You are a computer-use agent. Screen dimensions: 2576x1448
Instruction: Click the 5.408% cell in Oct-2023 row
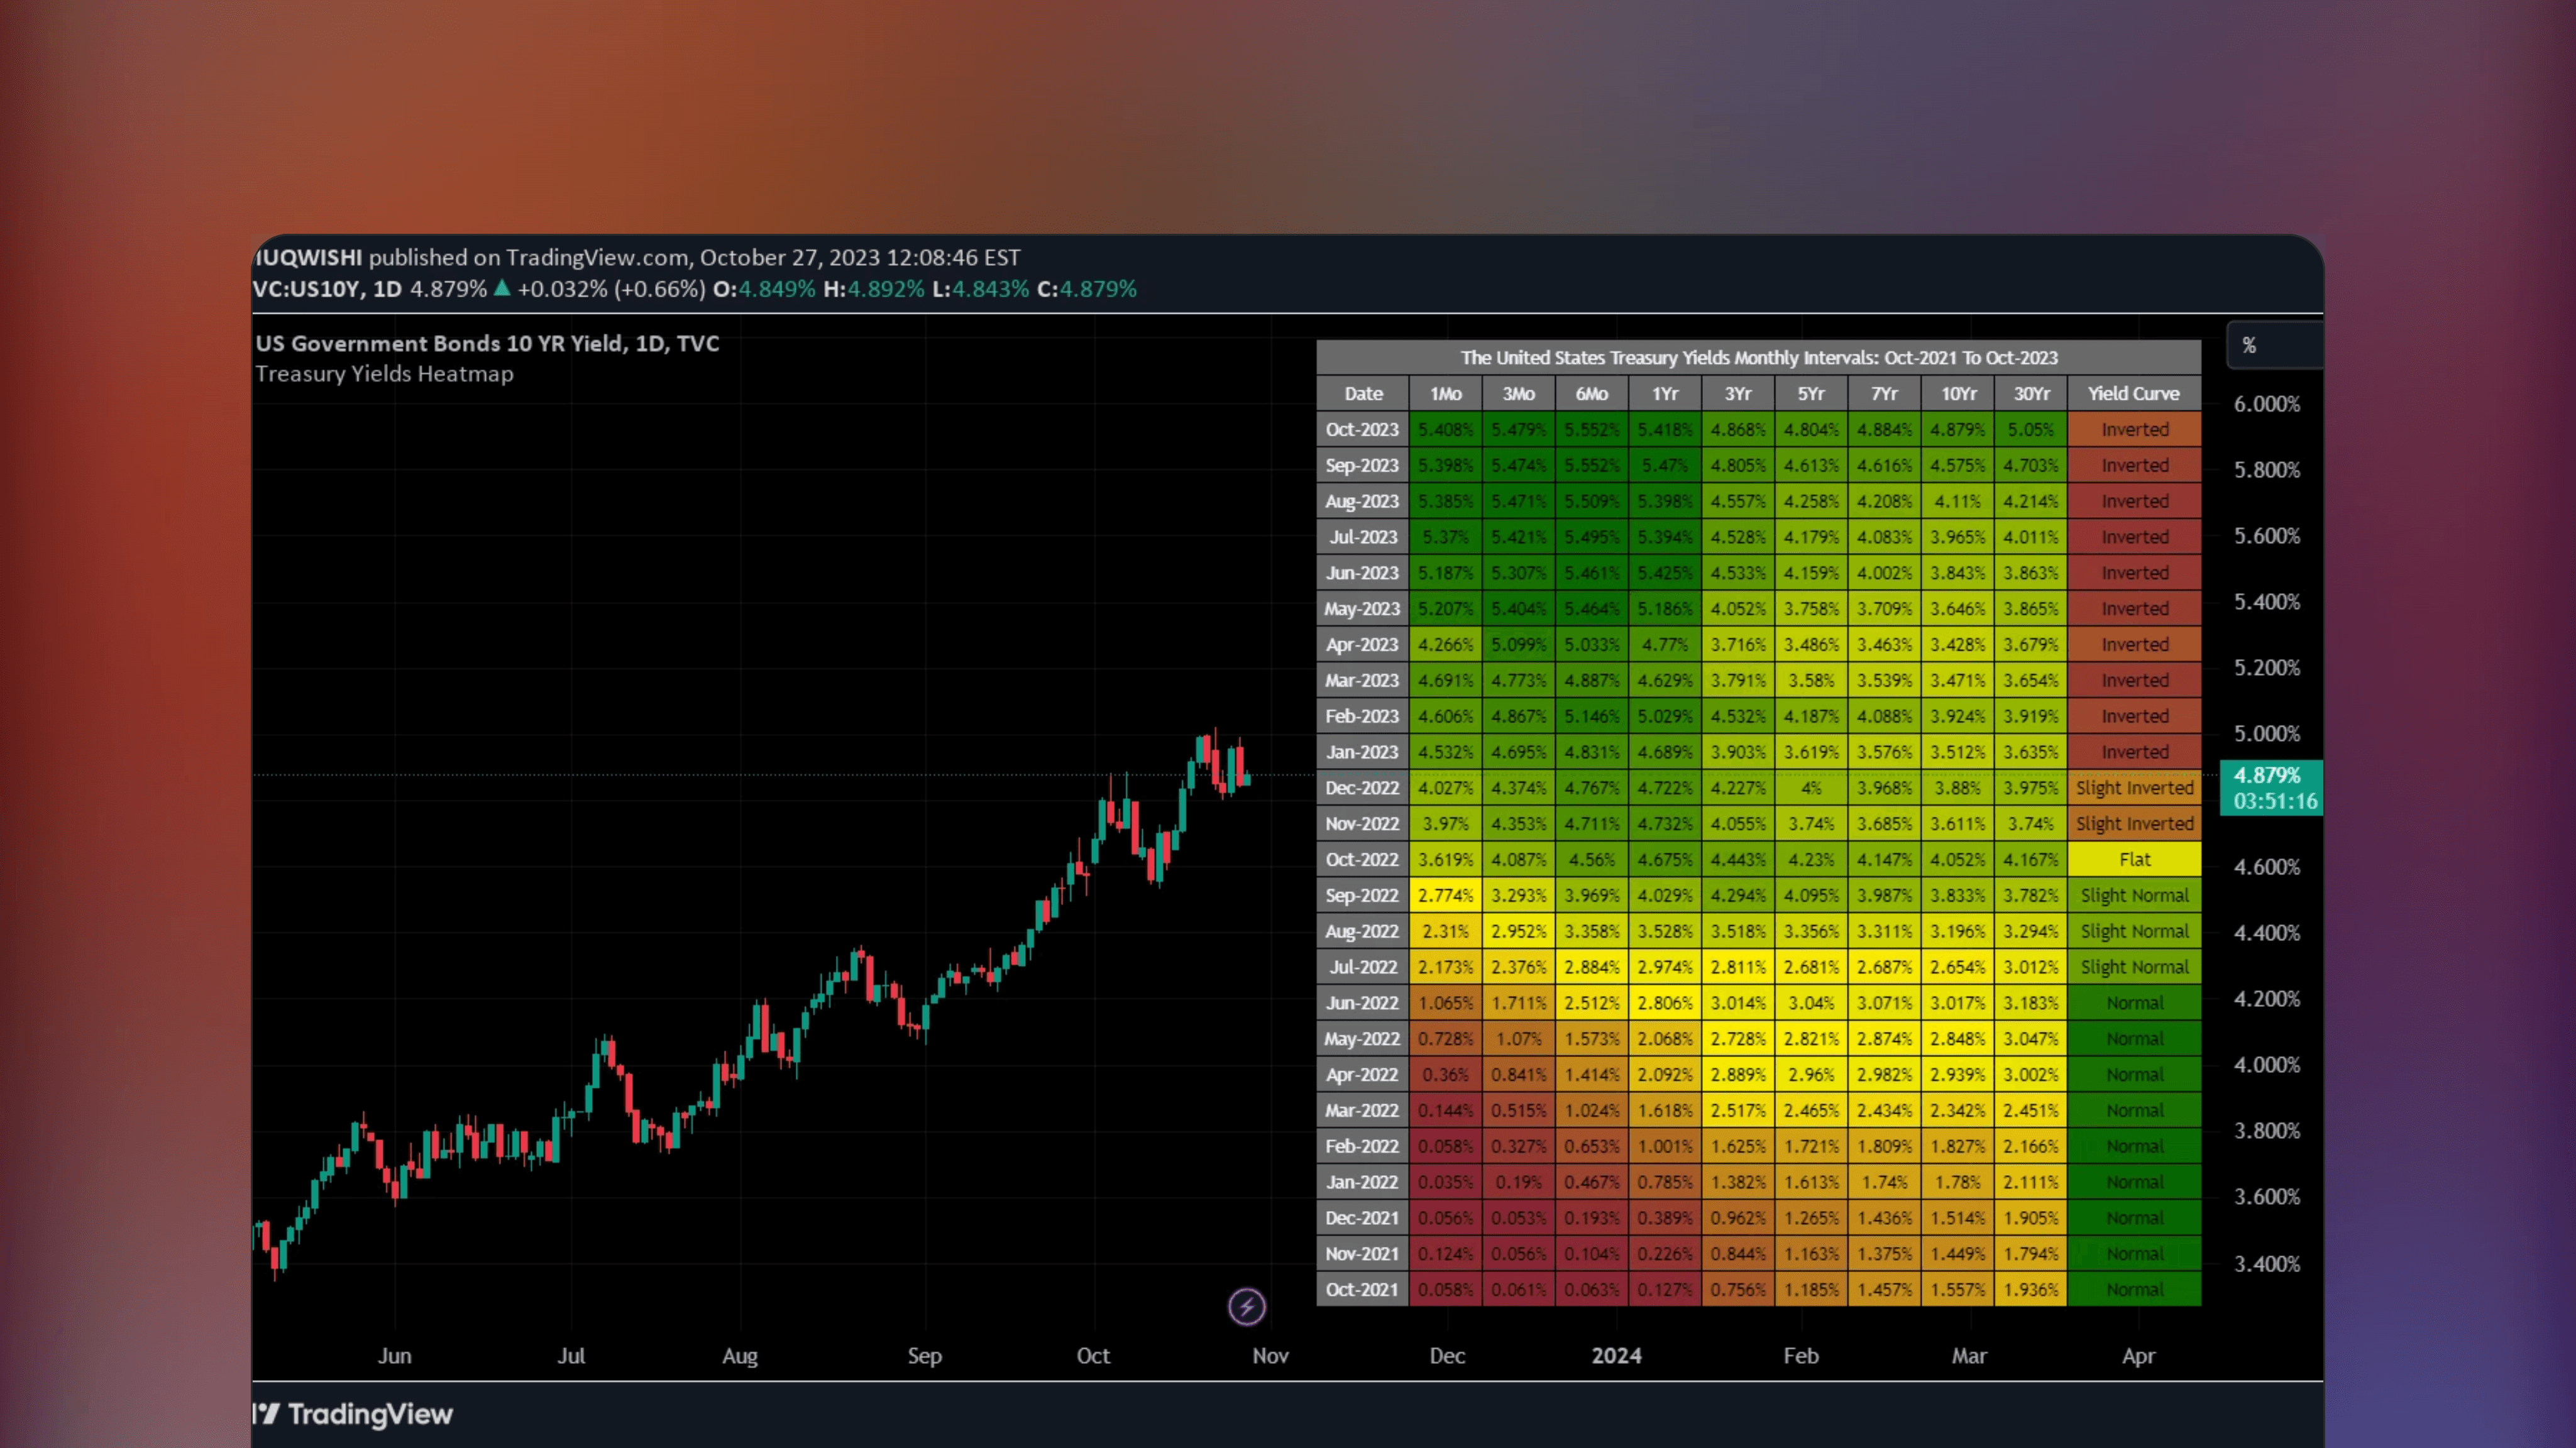[1445, 429]
